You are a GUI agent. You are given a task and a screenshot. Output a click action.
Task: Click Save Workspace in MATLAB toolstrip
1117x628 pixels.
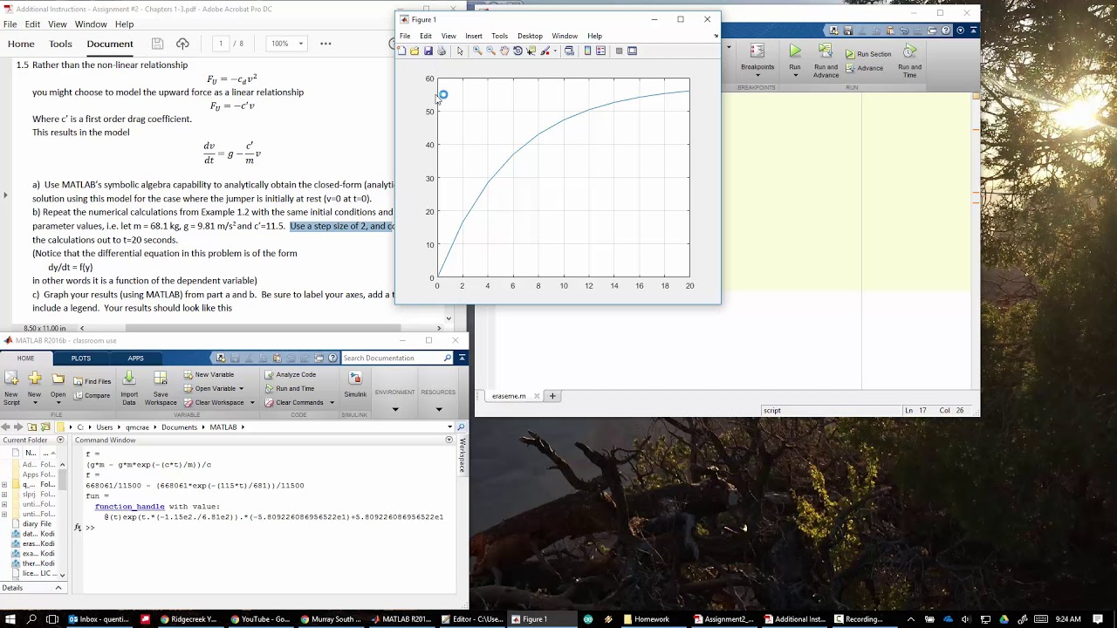[161, 387]
